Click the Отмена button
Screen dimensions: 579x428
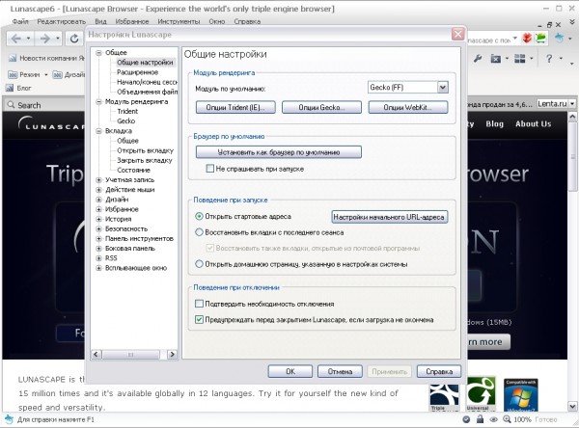[x=340, y=371]
